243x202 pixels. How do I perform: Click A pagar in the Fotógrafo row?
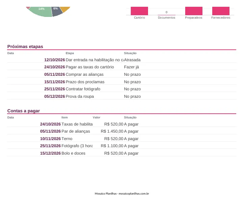(x=131, y=146)
